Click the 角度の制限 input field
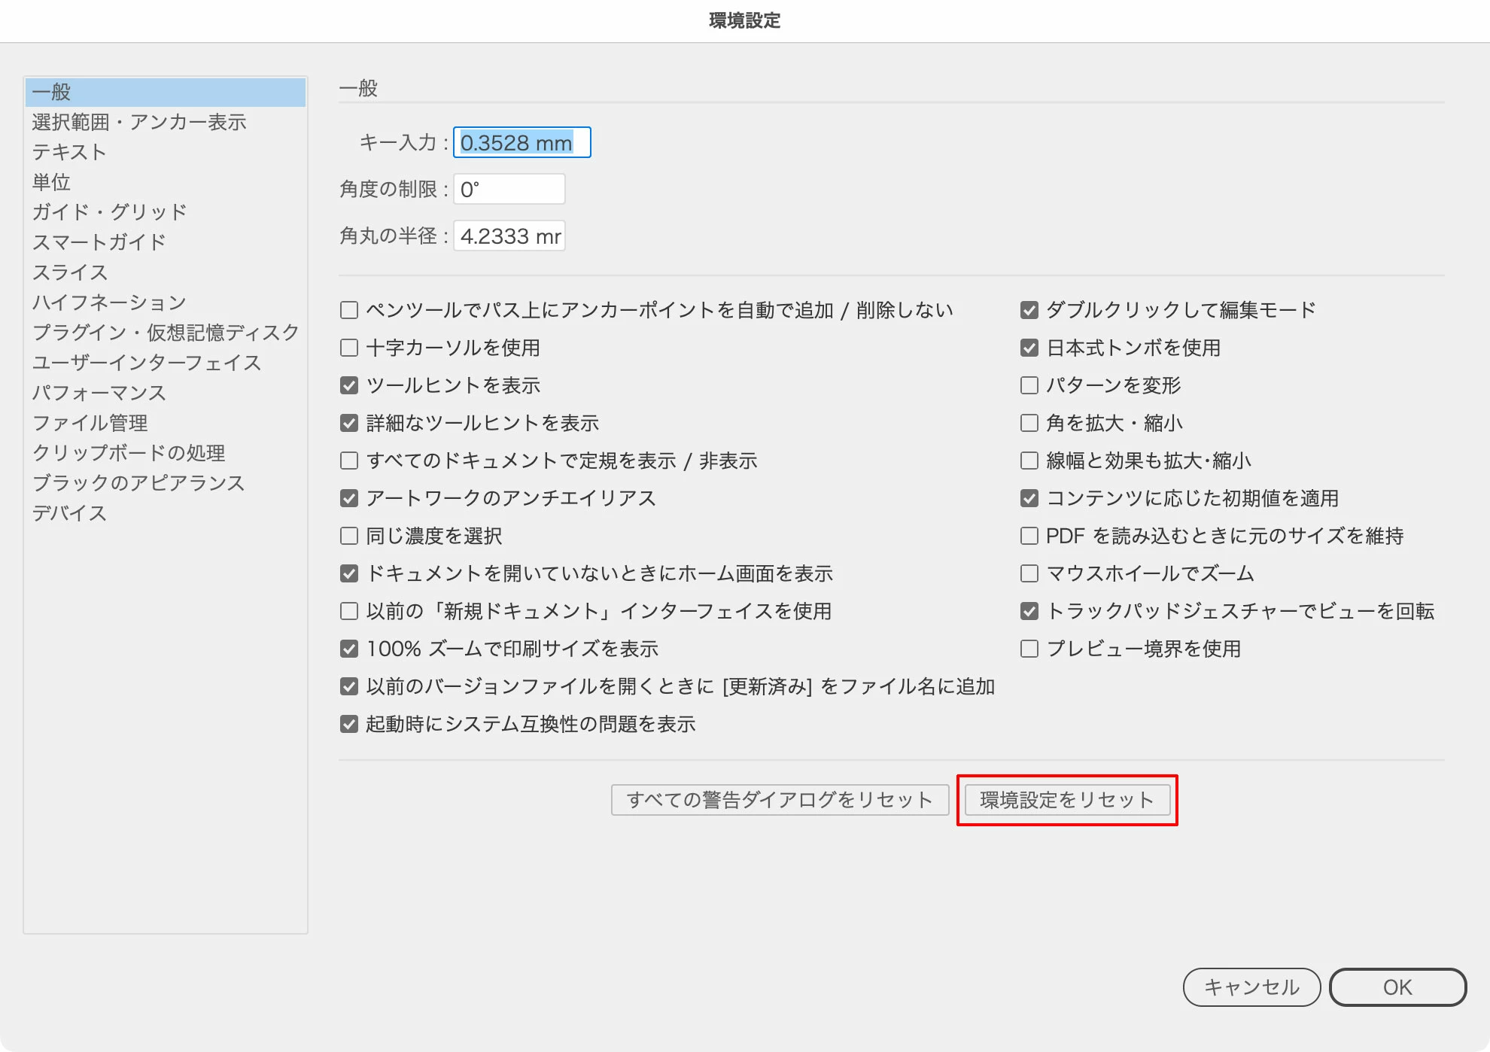 tap(509, 190)
